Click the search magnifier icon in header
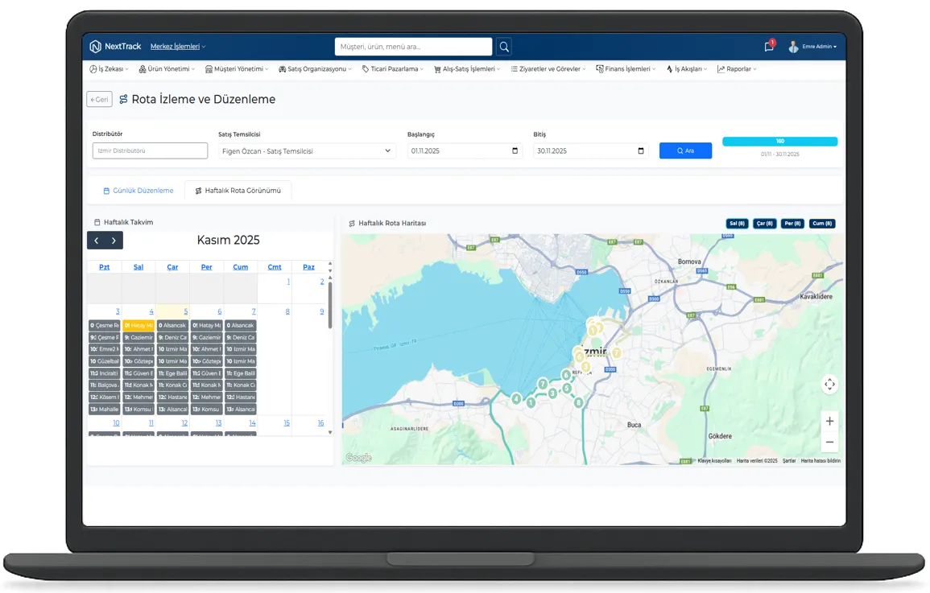Viewport: 930px width, 593px height. pyautogui.click(x=504, y=47)
